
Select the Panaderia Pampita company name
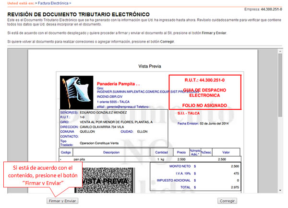pos(118,84)
